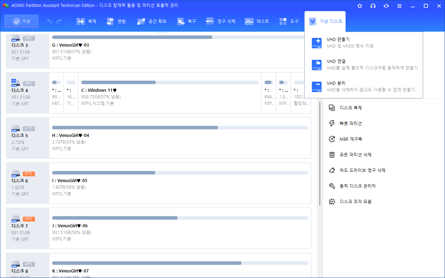Select the 디스크 7 header panel
This screenshot has width=445, height=278.
point(28,228)
